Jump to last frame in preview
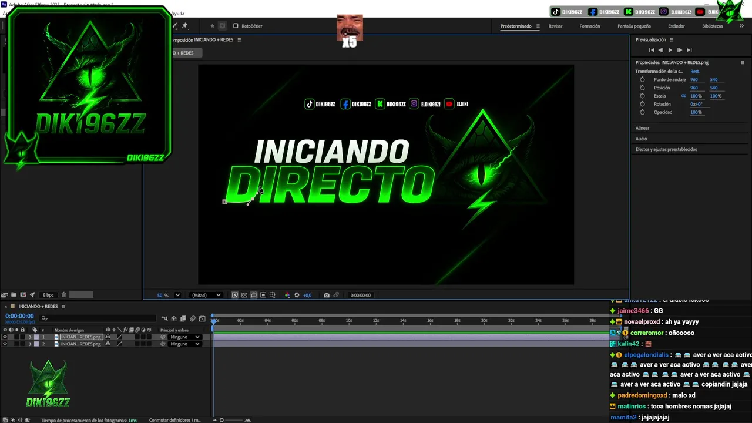 pos(689,50)
